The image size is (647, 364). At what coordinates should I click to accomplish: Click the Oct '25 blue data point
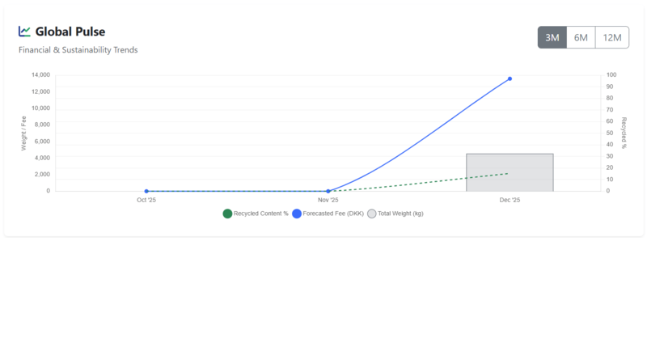tap(146, 191)
